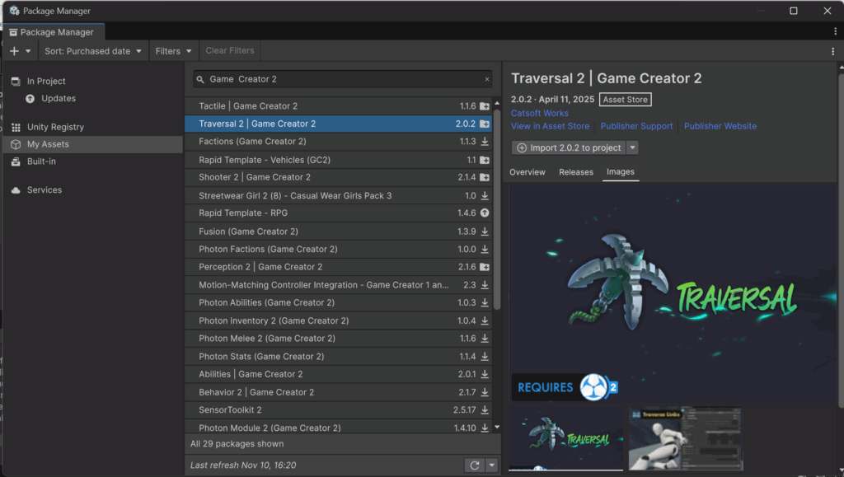Select Unity Registry in sidebar
This screenshot has width=844, height=477.
(x=55, y=127)
